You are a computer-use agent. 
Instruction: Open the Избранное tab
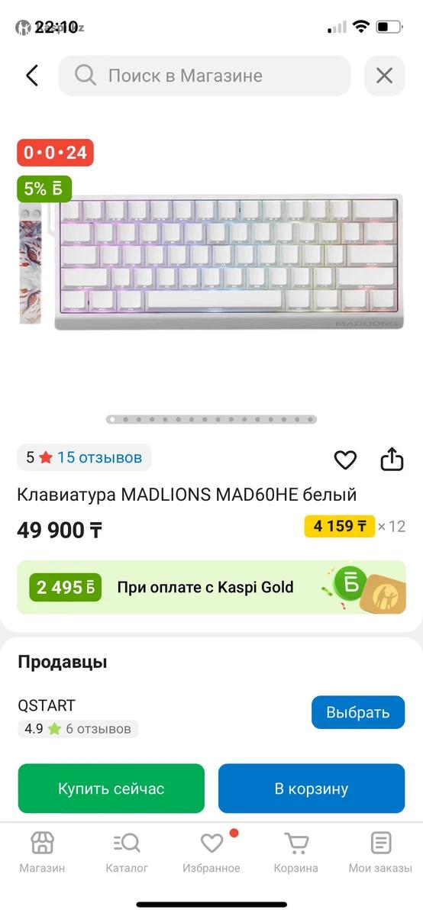click(x=211, y=853)
